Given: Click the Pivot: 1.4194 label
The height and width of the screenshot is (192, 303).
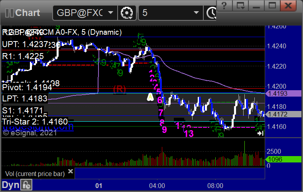Looking at the screenshot, I should [x=27, y=87].
